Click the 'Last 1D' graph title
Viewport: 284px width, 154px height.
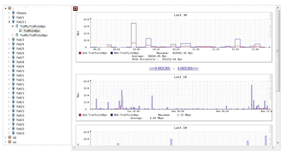(180, 77)
